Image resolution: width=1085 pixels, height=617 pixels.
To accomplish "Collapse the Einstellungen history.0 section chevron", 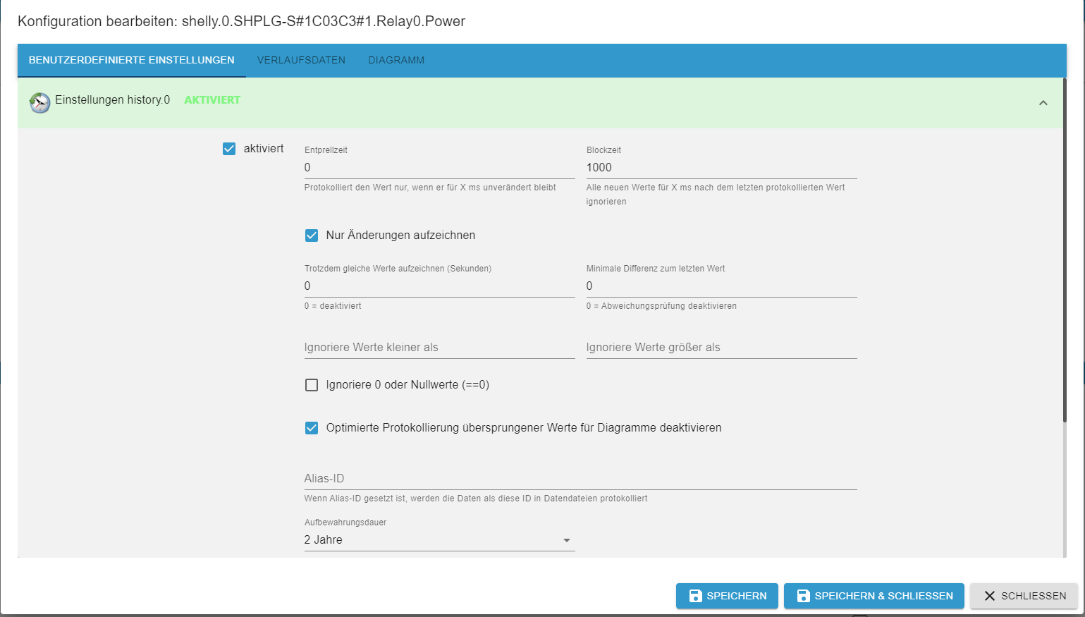I will click(1043, 103).
